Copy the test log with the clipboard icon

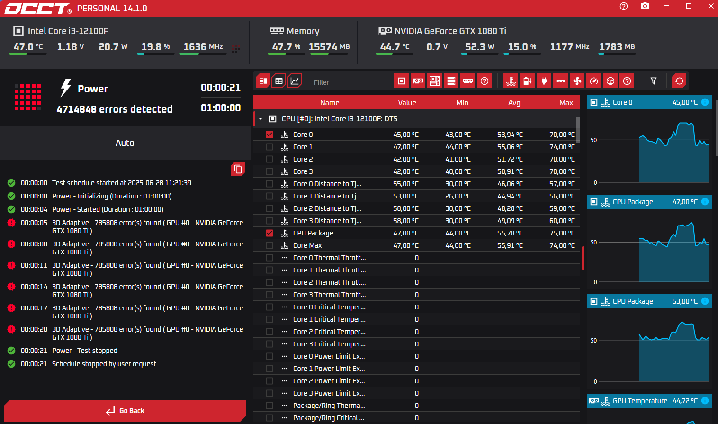238,169
